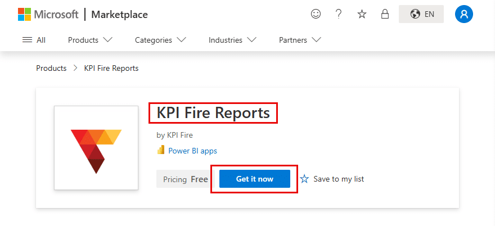
Task: Go to Products breadcrumb
Action: pyautogui.click(x=51, y=68)
